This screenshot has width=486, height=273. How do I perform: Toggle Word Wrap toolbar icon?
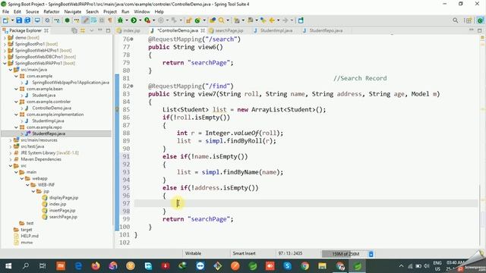93,20
